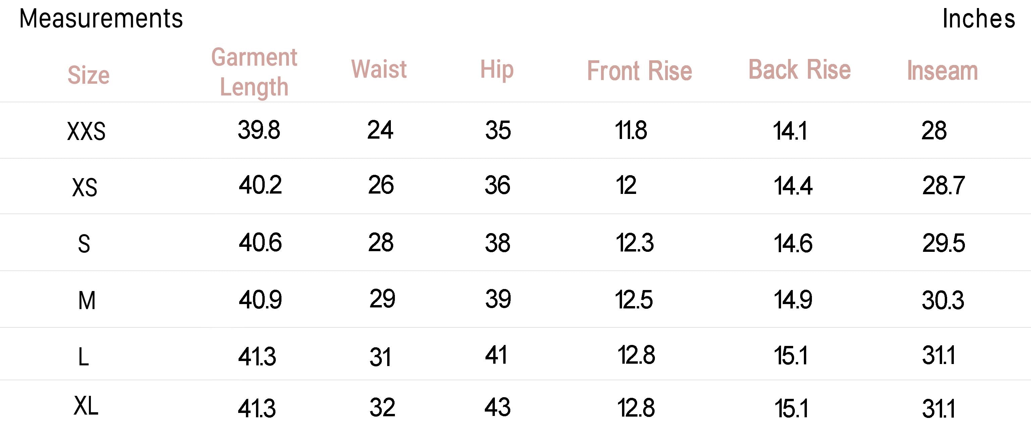
Task: Click hip value 43 in XL row
Action: pos(498,408)
